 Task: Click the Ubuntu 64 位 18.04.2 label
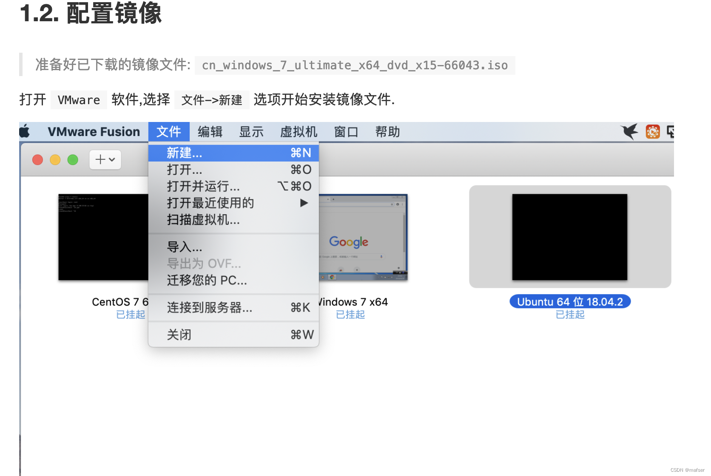pos(570,302)
